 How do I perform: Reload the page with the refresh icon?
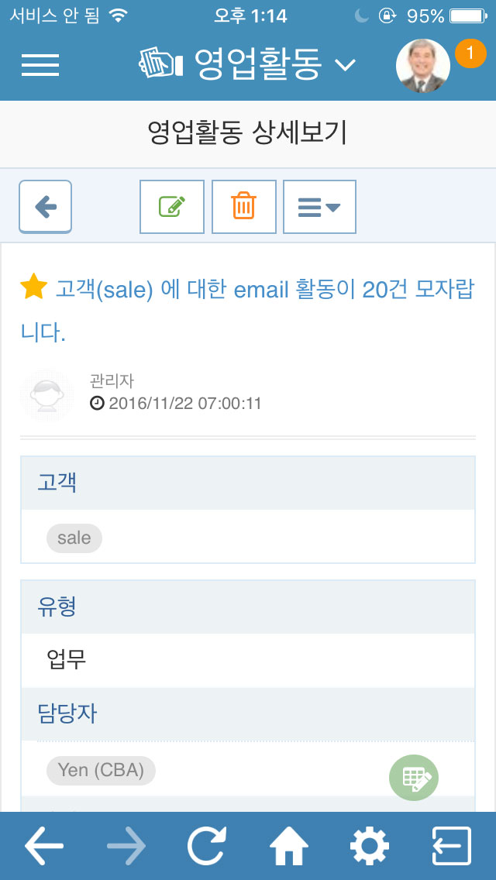(x=207, y=845)
